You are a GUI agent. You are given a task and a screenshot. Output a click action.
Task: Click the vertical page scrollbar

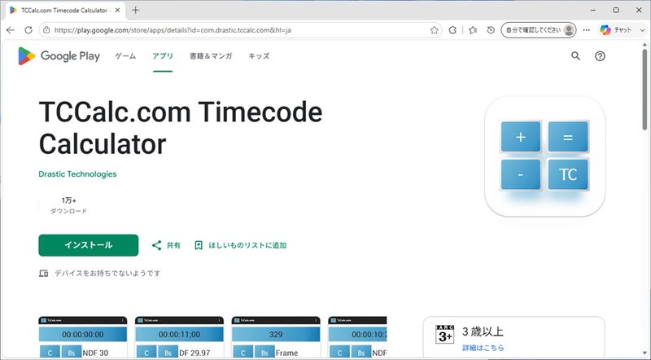(644, 90)
